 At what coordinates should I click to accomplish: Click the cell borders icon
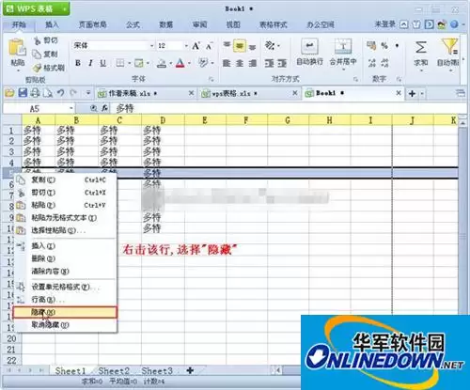(120, 63)
